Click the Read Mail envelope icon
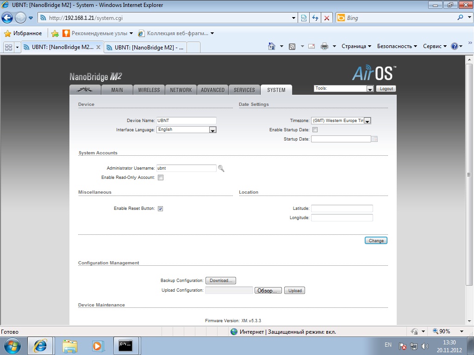 (x=312, y=46)
